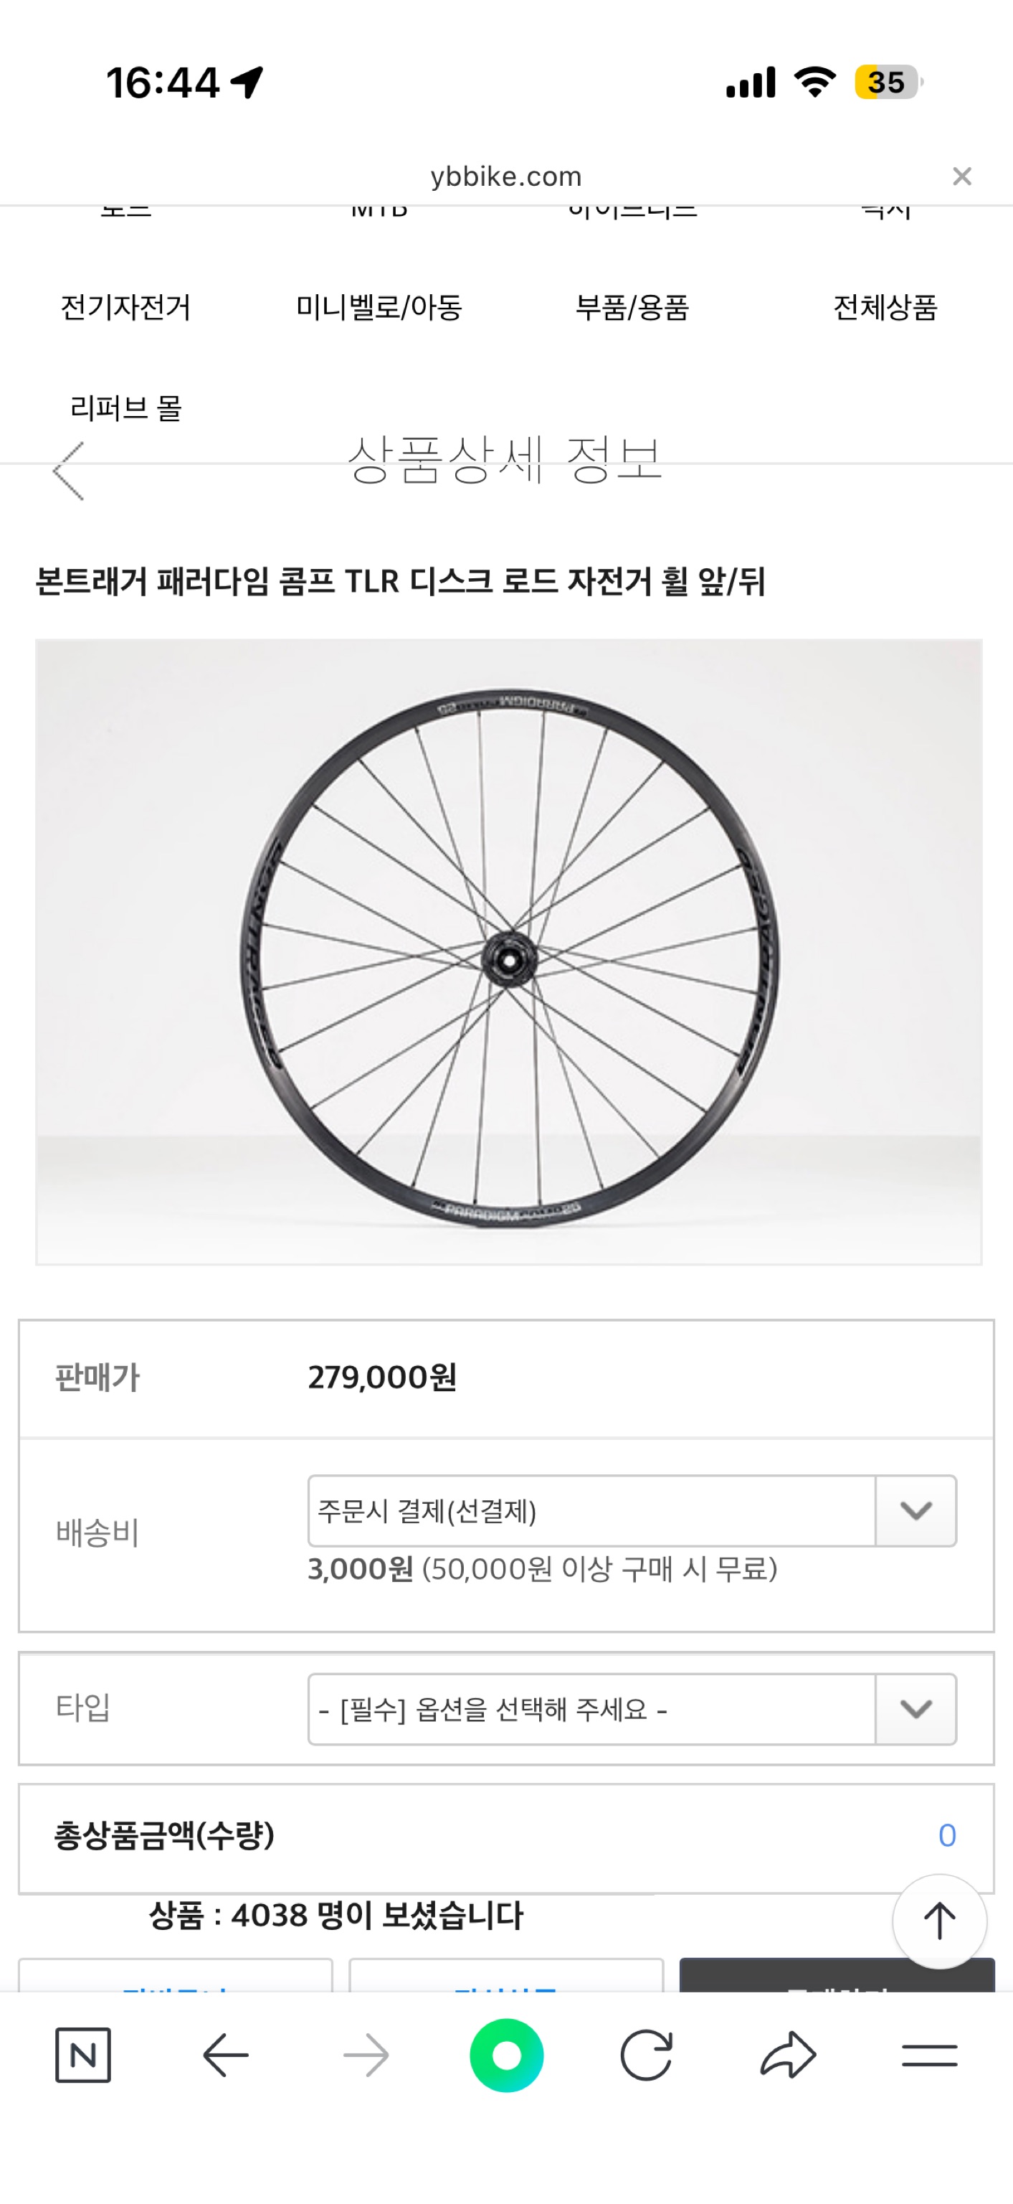Viewport: 1013px width, 2204px height.
Task: Go back with the browser back arrow
Action: [225, 2054]
